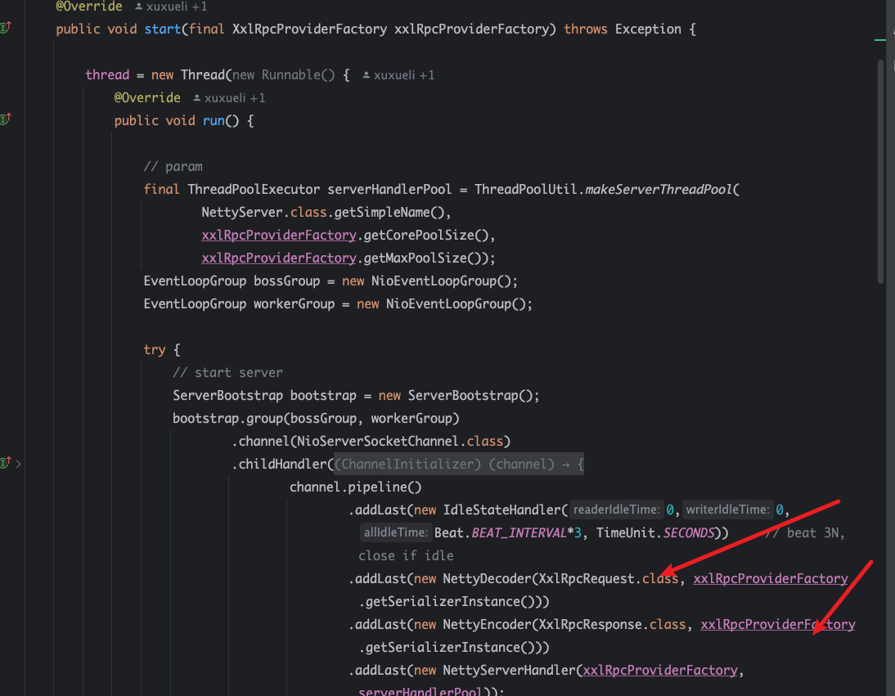Click the readerIdleTime parameter hint
Image resolution: width=895 pixels, height=696 pixels.
pos(616,510)
